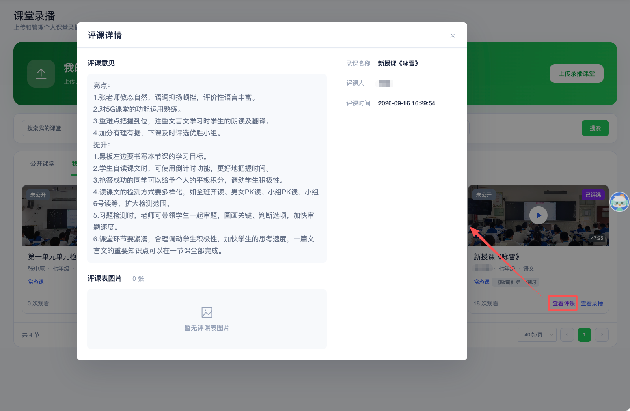This screenshot has width=630, height=411.
Task: Click the upload arrow icon in green banner
Action: [41, 73]
